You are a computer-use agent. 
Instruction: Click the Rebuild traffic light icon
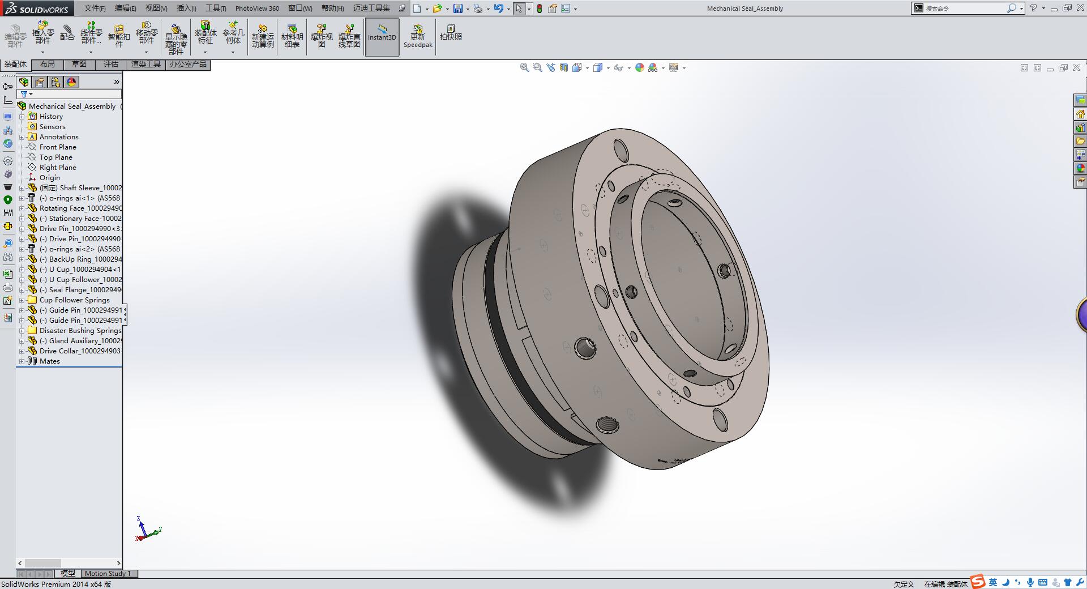(x=540, y=8)
